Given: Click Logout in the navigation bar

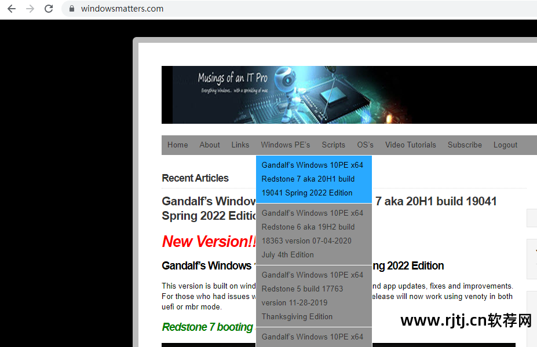Looking at the screenshot, I should [x=505, y=145].
